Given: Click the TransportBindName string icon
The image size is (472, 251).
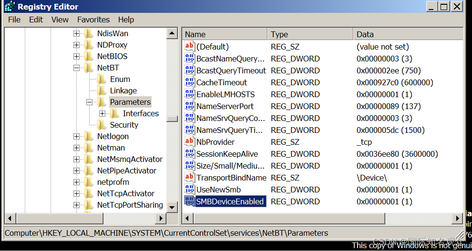Looking at the screenshot, I should (x=189, y=177).
